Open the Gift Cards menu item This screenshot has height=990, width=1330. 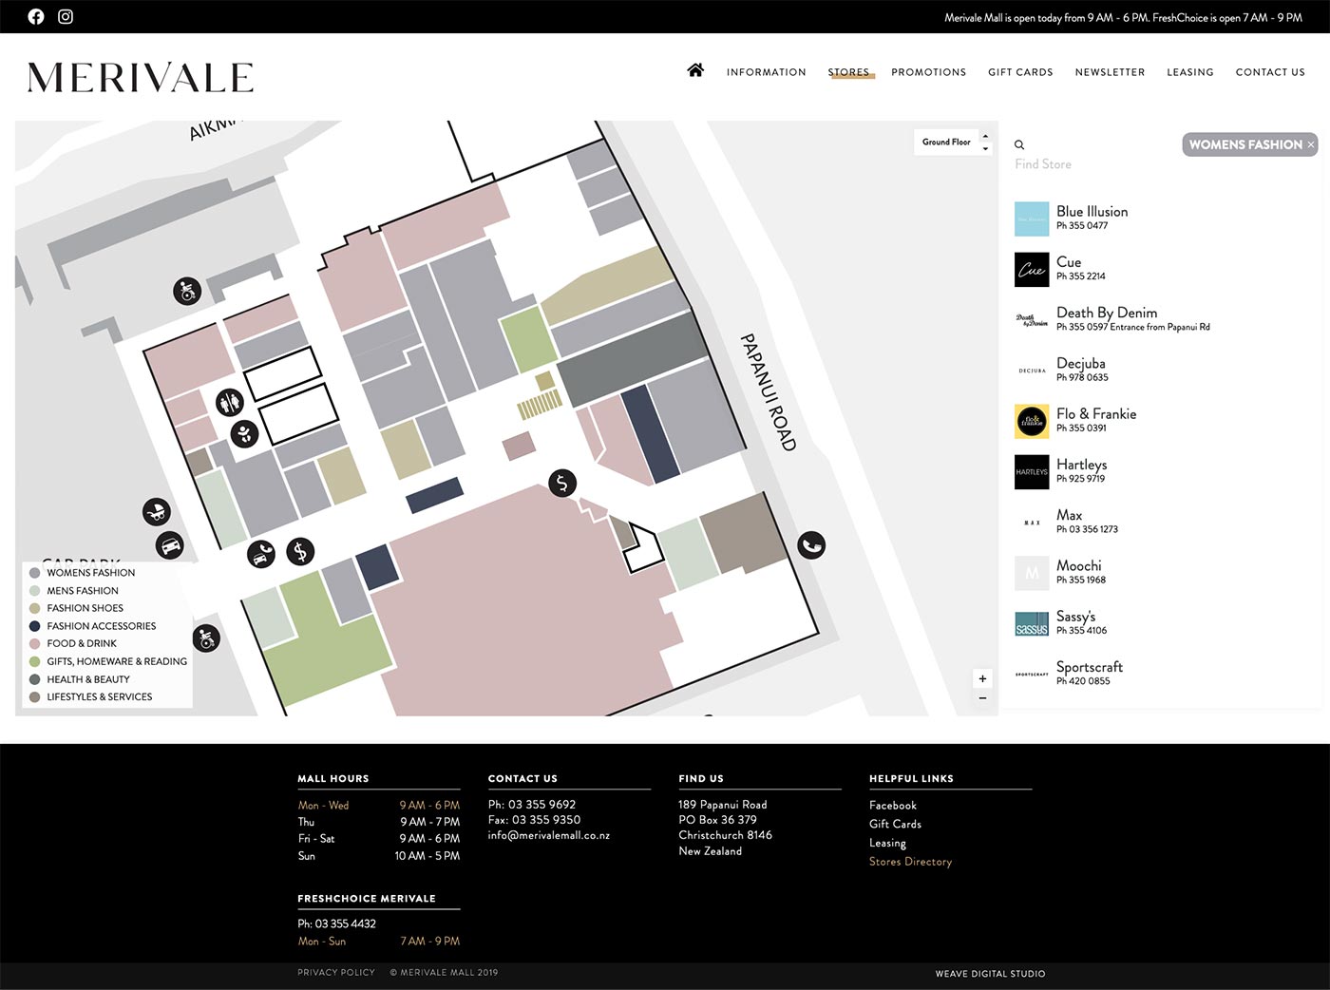(x=1020, y=72)
